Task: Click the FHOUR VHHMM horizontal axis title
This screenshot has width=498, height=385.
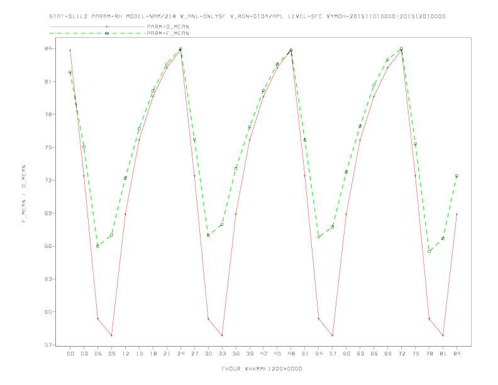Action: coord(262,369)
